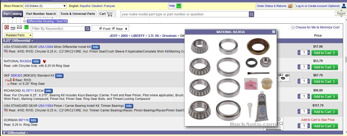Click the red X close icon
This screenshot has height=136, width=347.
tap(7, 27)
